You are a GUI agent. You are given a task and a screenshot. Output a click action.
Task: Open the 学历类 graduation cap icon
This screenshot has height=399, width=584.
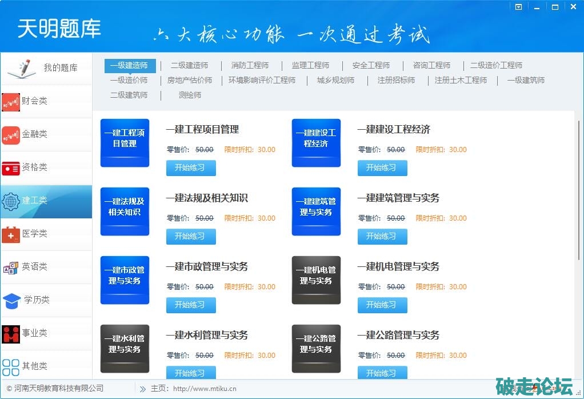click(11, 300)
